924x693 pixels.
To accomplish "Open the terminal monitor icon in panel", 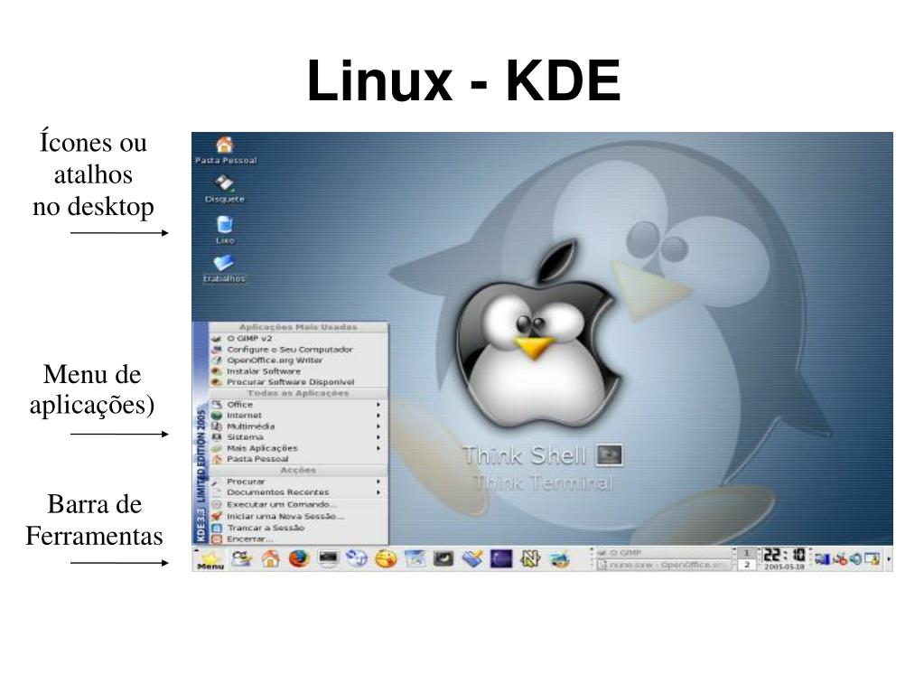I will click(328, 559).
